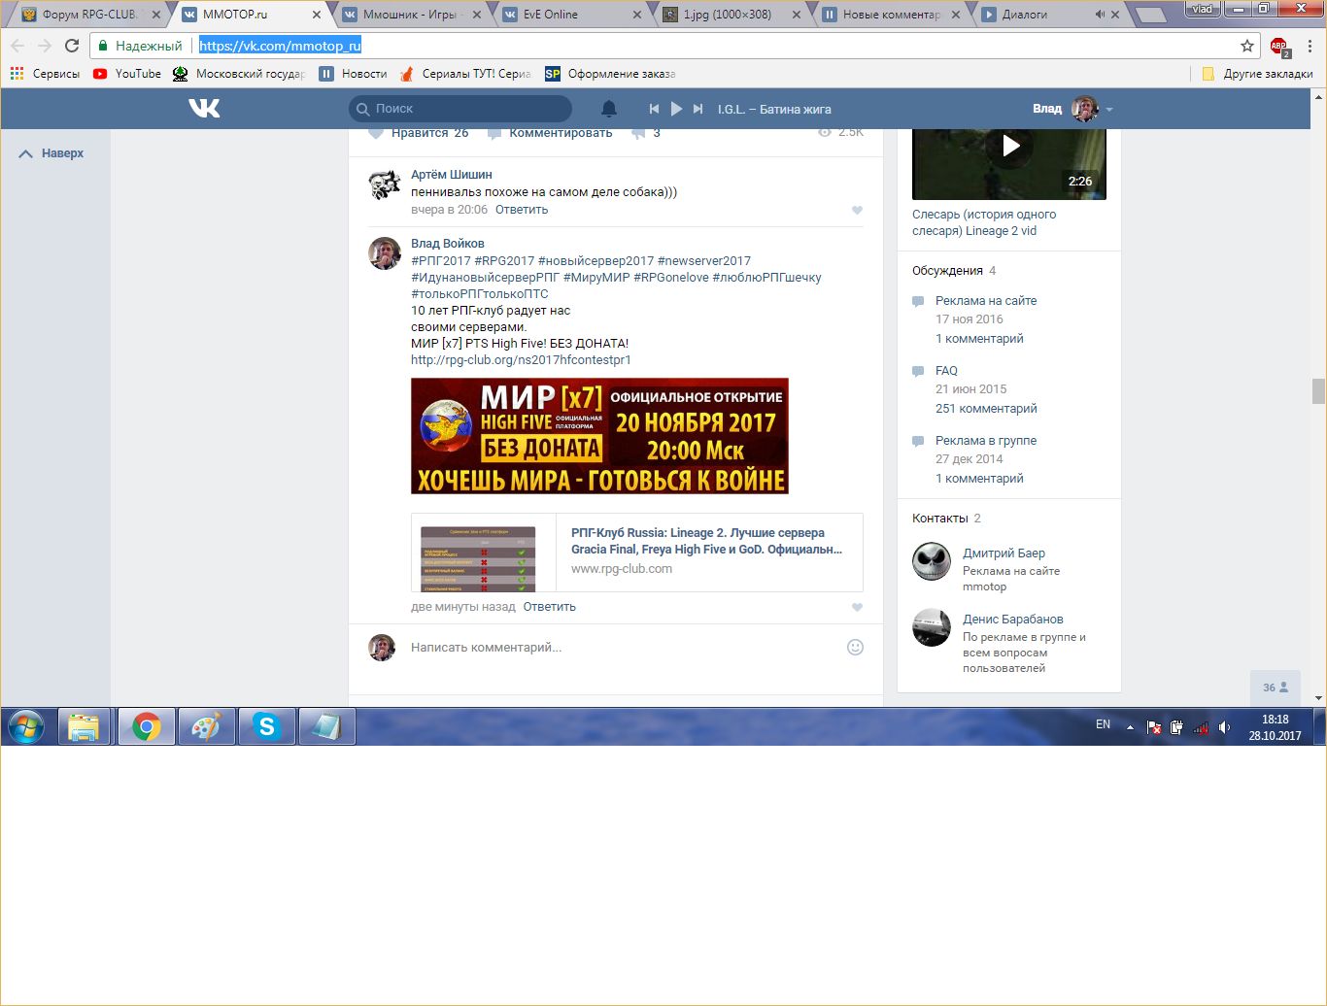Play the I.G.L. audio track
Viewport: 1327px width, 1006px height.
pyautogui.click(x=676, y=109)
